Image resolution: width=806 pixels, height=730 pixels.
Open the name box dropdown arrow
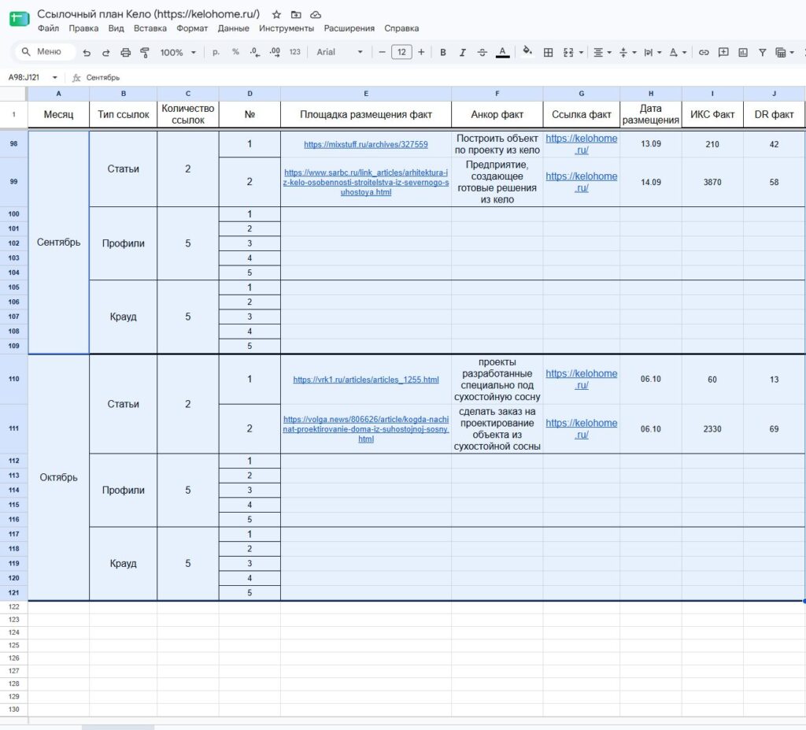54,78
